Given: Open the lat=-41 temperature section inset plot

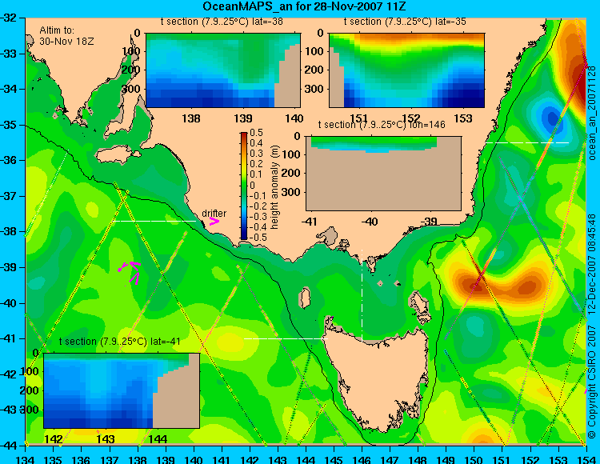Looking at the screenshot, I should [x=122, y=390].
